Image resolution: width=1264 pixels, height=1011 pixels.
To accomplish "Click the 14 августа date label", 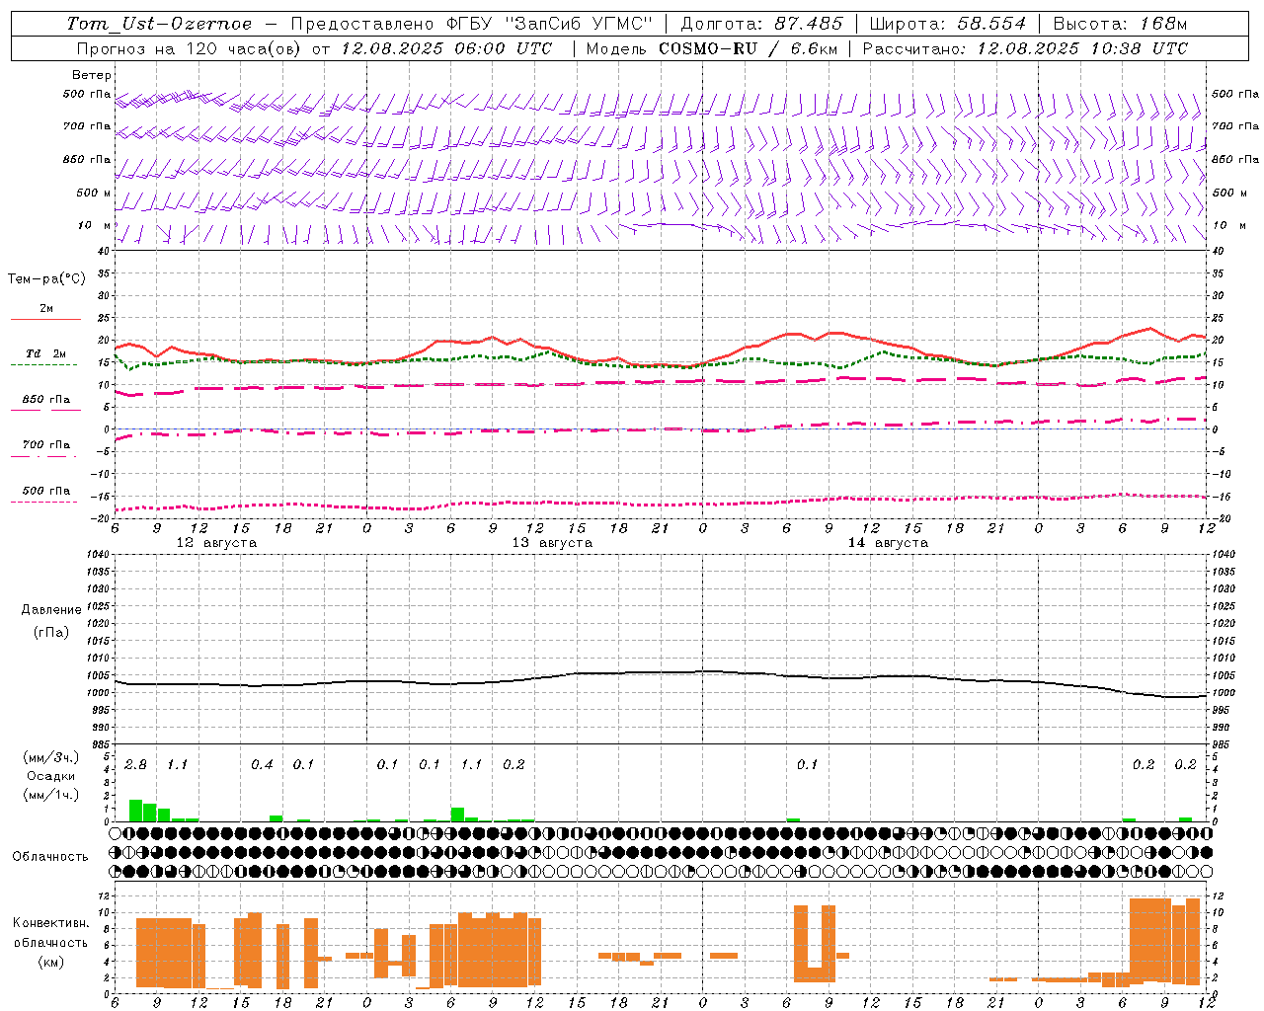I will click(x=888, y=543).
